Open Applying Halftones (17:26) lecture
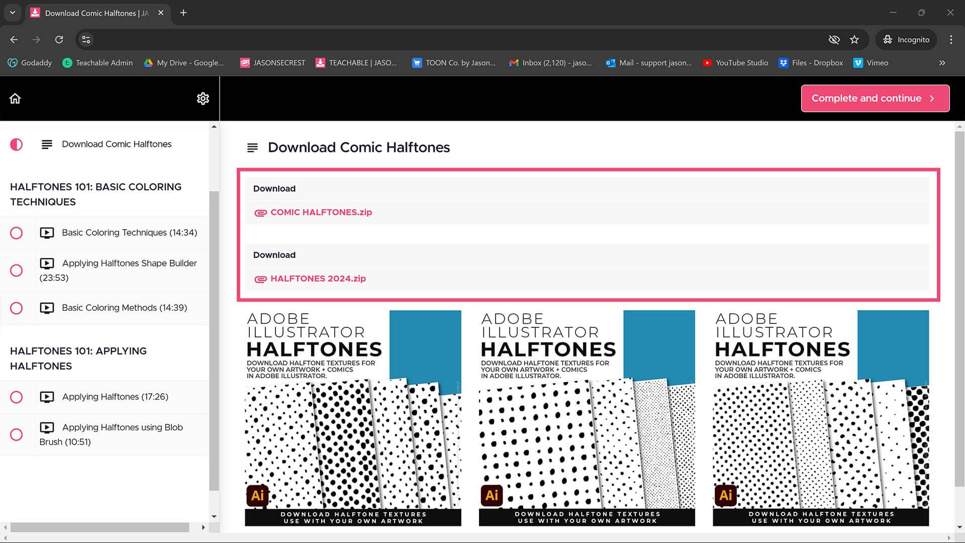 coord(115,397)
